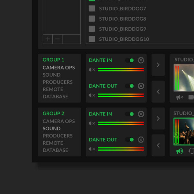Toggle Group 2 Dante Out switch
This screenshot has height=194, width=194.
[x=130, y=140]
